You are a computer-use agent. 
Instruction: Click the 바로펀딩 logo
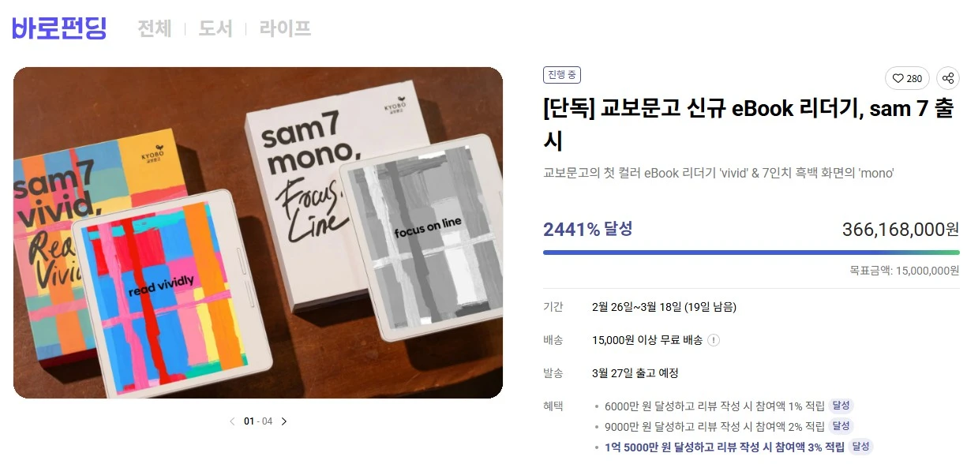(x=59, y=28)
